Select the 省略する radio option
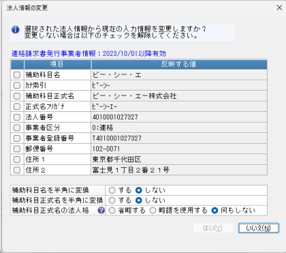This screenshot has height=253, width=286. pyautogui.click(x=112, y=211)
